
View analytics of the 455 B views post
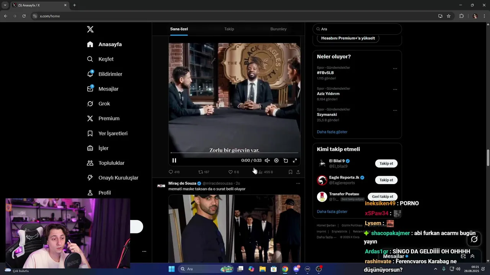tap(266, 172)
